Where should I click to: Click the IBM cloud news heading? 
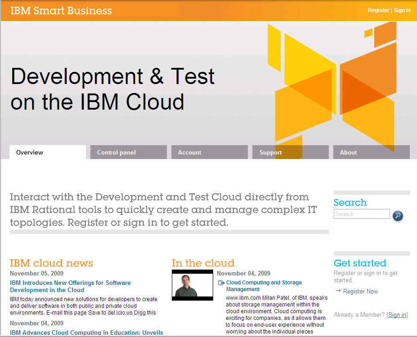(x=51, y=263)
